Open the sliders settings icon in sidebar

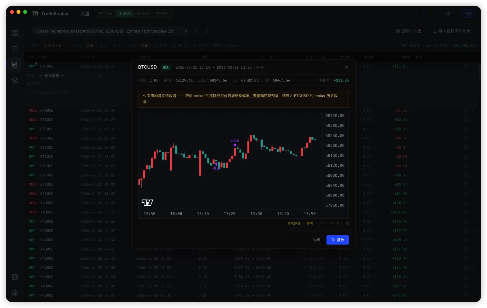(15, 49)
